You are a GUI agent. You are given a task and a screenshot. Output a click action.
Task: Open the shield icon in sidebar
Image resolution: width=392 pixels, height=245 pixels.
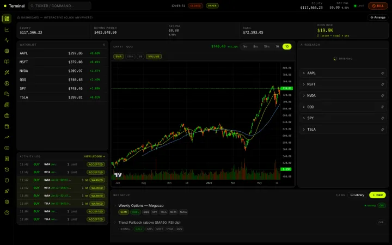point(7,180)
